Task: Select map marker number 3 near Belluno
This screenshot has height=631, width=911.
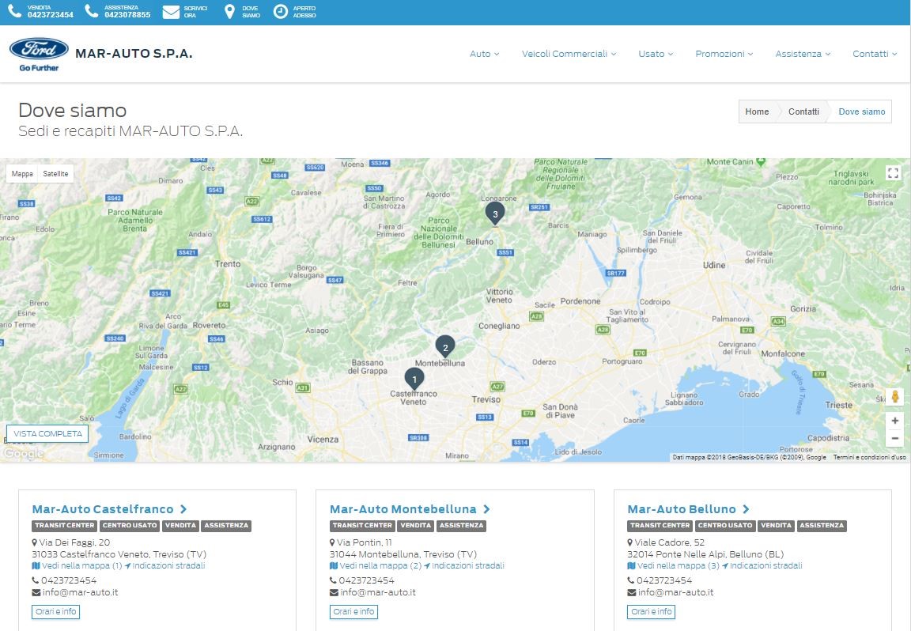Action: click(x=495, y=213)
